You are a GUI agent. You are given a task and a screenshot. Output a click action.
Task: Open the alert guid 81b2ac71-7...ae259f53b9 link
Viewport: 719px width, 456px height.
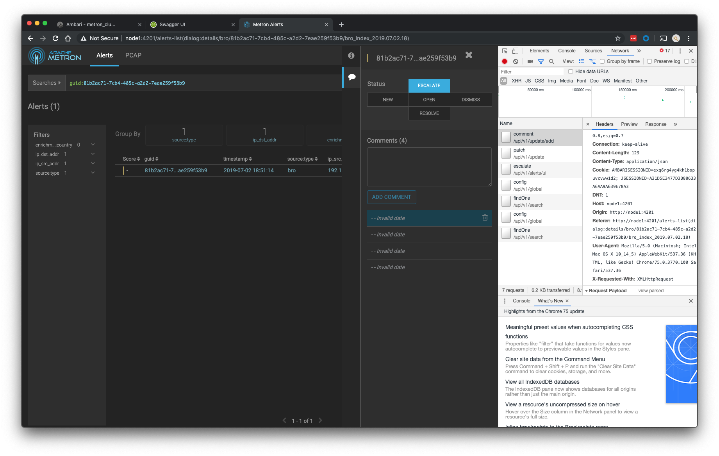tap(176, 170)
